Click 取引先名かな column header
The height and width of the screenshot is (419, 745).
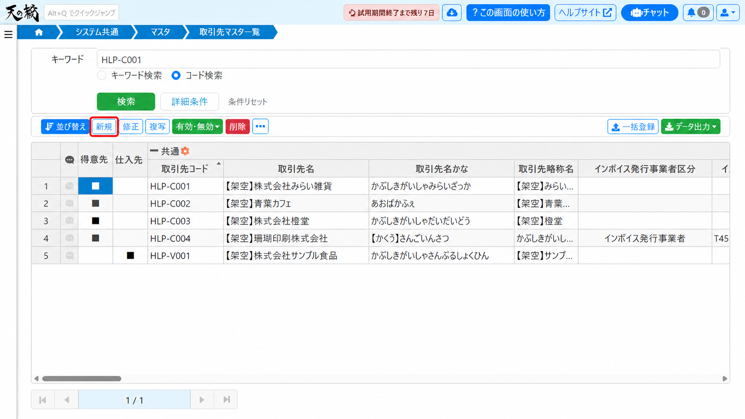[x=442, y=169]
